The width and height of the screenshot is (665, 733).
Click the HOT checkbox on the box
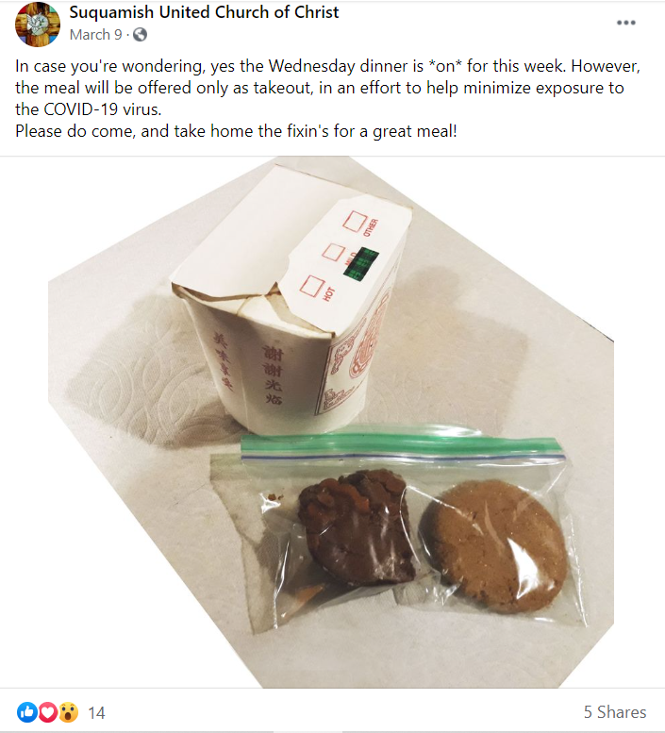[x=311, y=286]
